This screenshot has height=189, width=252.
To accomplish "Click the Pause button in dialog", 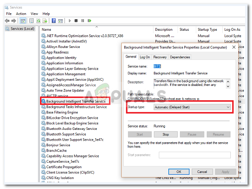I will point(192,135).
